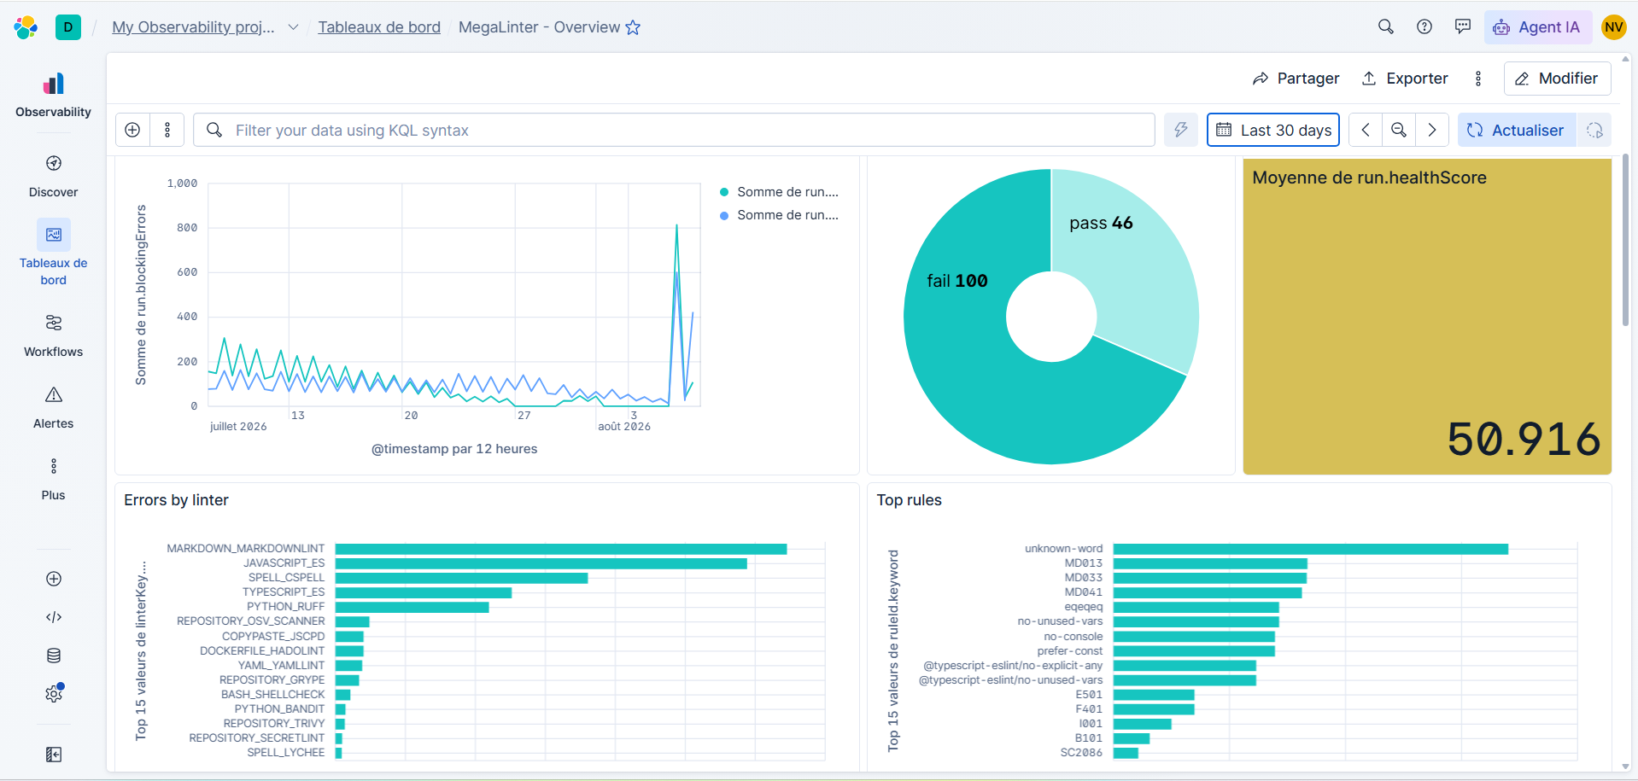Click the page vertical scrollbar
Screen dimensions: 1638x781
(1625, 239)
